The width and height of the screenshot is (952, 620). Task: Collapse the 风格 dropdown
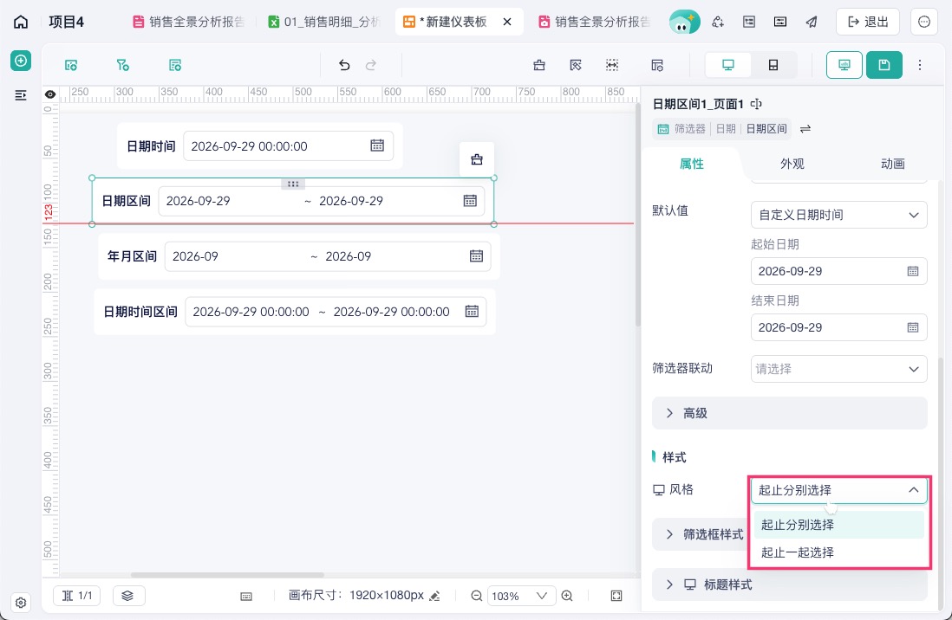(838, 489)
